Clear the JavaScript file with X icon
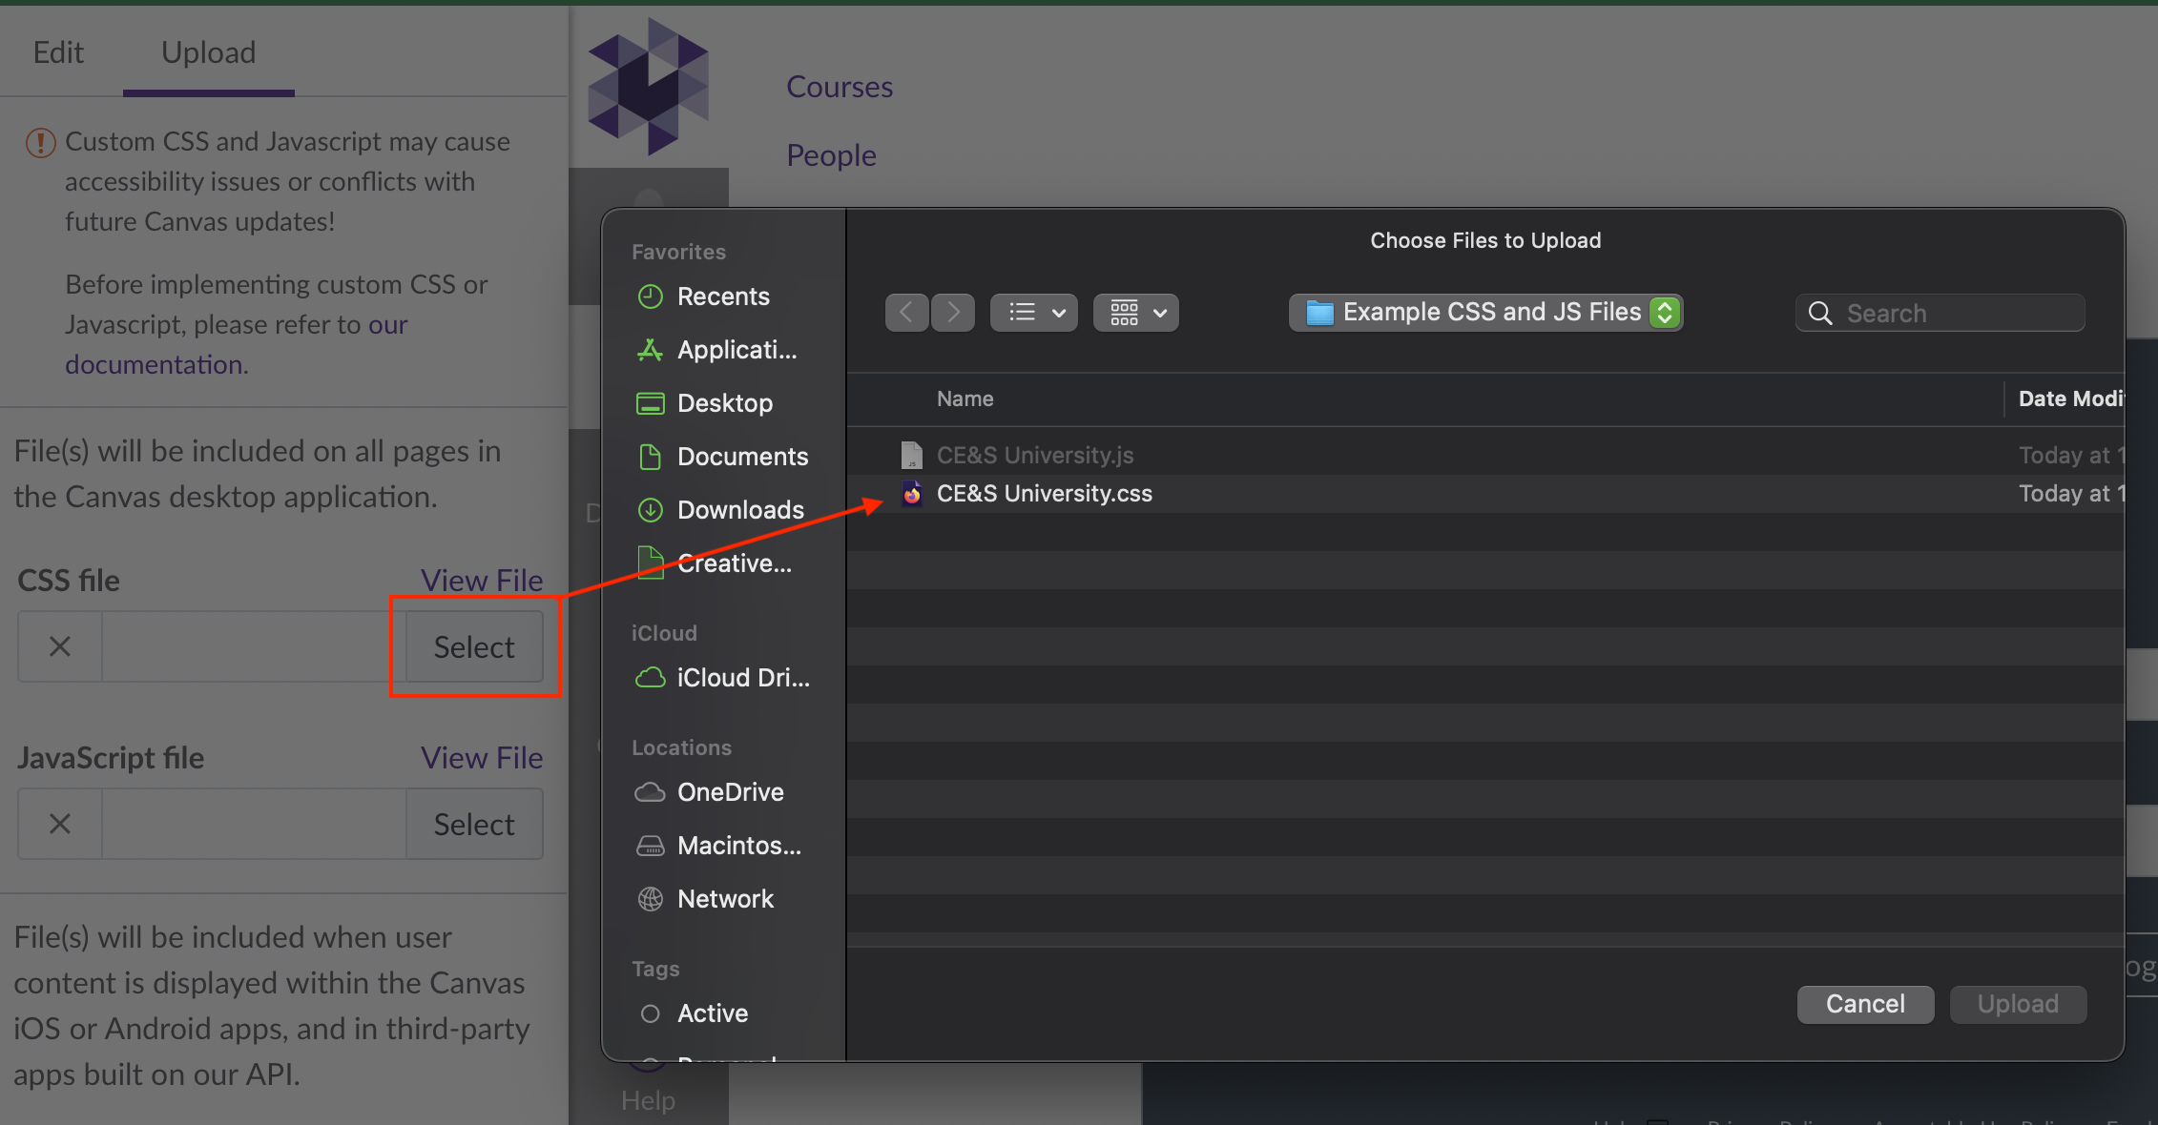Viewport: 2158px width, 1125px height. pyautogui.click(x=60, y=825)
